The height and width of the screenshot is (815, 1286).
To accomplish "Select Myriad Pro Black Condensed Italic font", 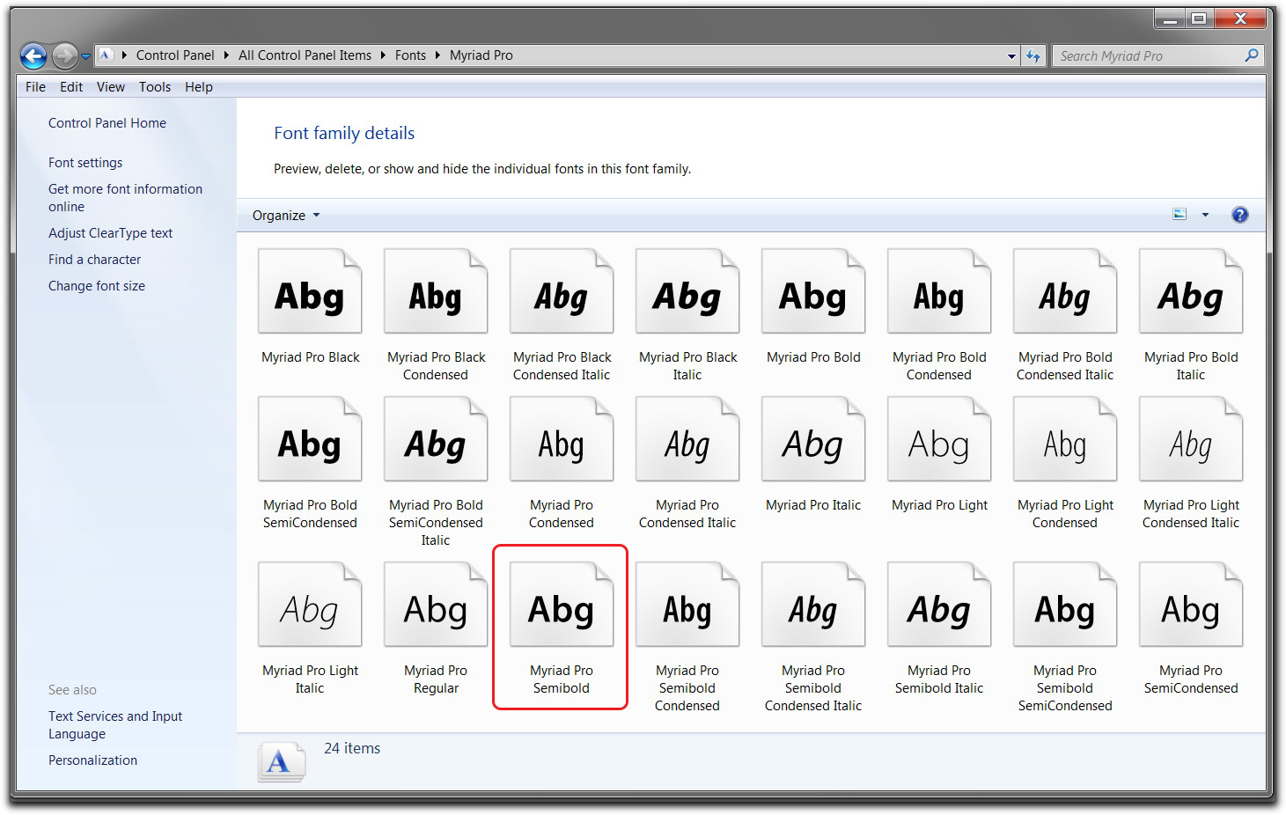I will (x=562, y=292).
